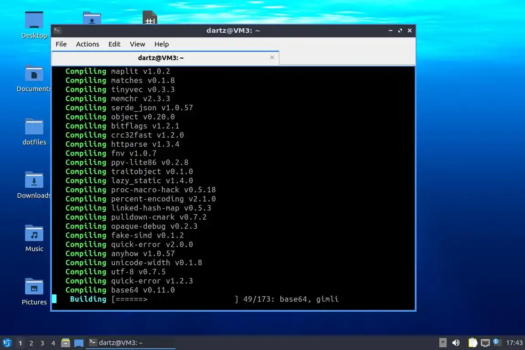
Task: Switch to workspace 2
Action: click(31, 343)
